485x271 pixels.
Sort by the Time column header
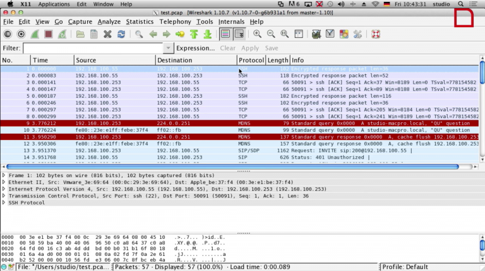click(x=52, y=61)
